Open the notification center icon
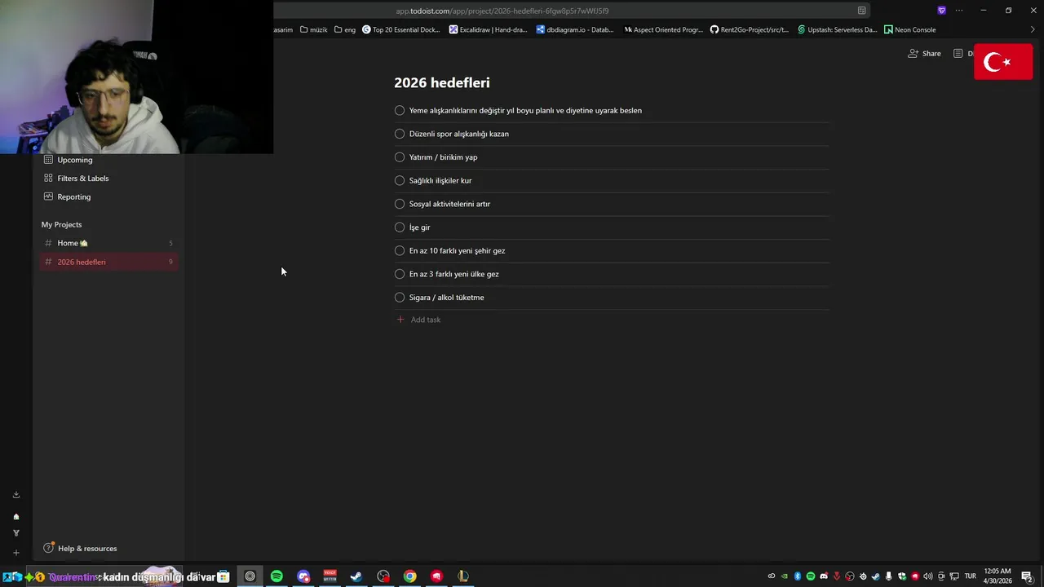This screenshot has height=587, width=1044. (1027, 576)
